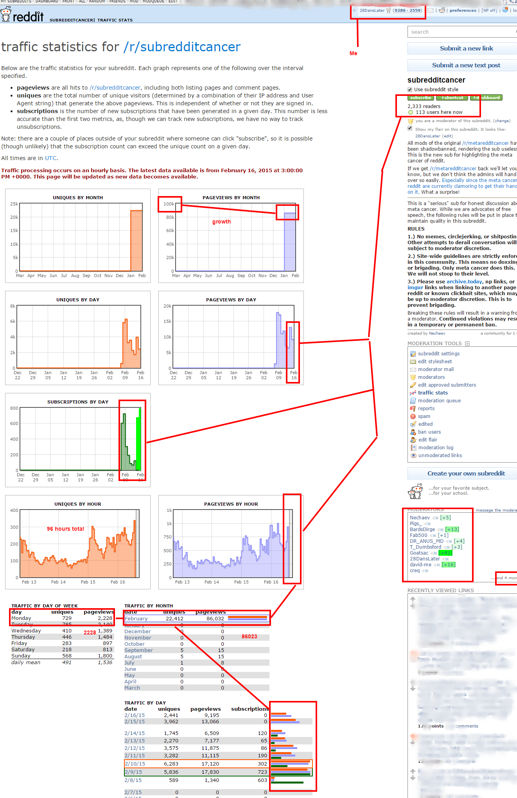Click the unmoderated links eye icon
Viewport: 517px width, 798px height.
click(x=413, y=456)
